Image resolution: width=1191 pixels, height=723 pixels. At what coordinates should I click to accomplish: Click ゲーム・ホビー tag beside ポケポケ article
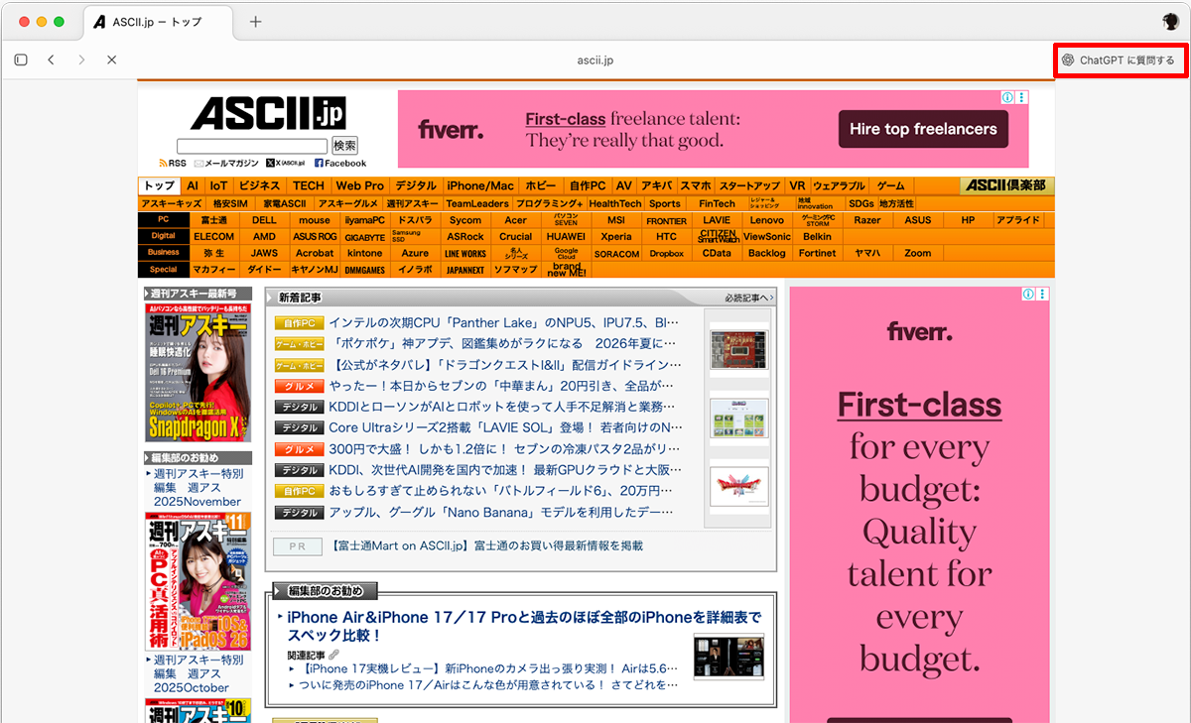click(300, 344)
